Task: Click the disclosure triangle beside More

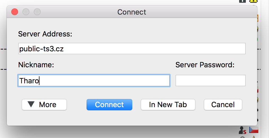Action: [x=31, y=104]
